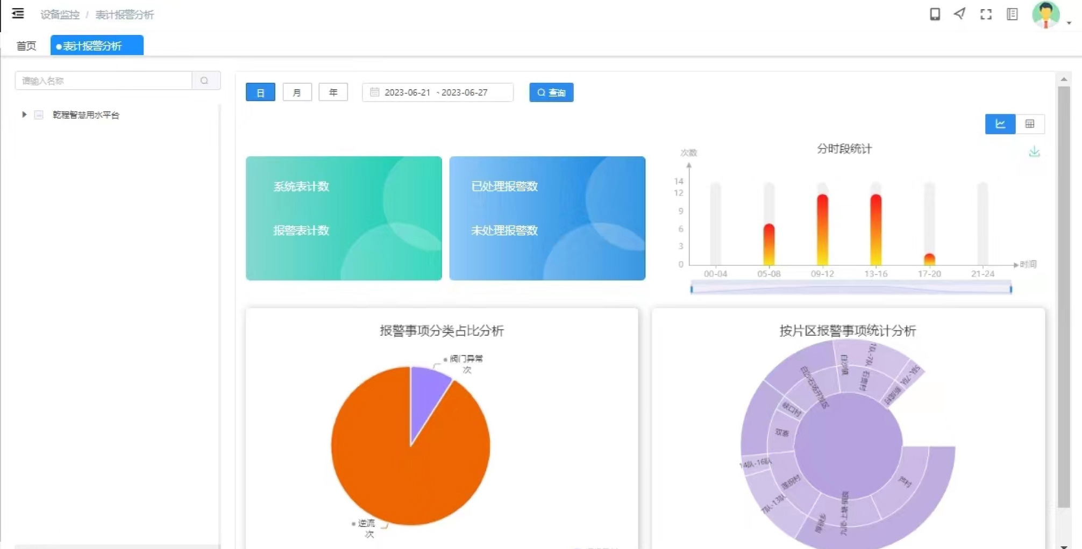Open the user avatar dropdown arrow

[1069, 23]
